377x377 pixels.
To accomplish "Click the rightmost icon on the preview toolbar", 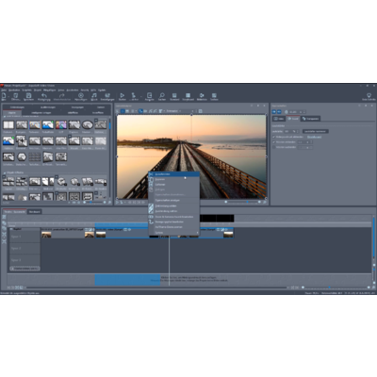I will (201, 111).
